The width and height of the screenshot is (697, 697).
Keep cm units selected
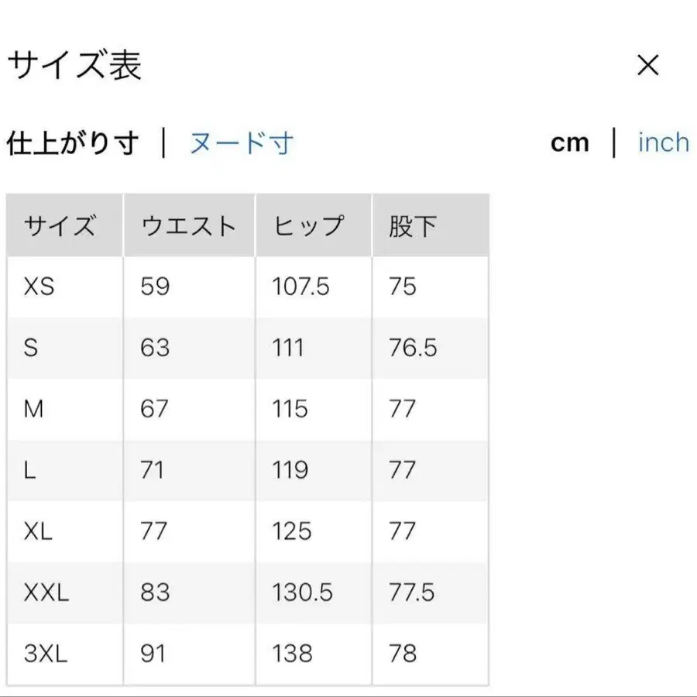[570, 142]
